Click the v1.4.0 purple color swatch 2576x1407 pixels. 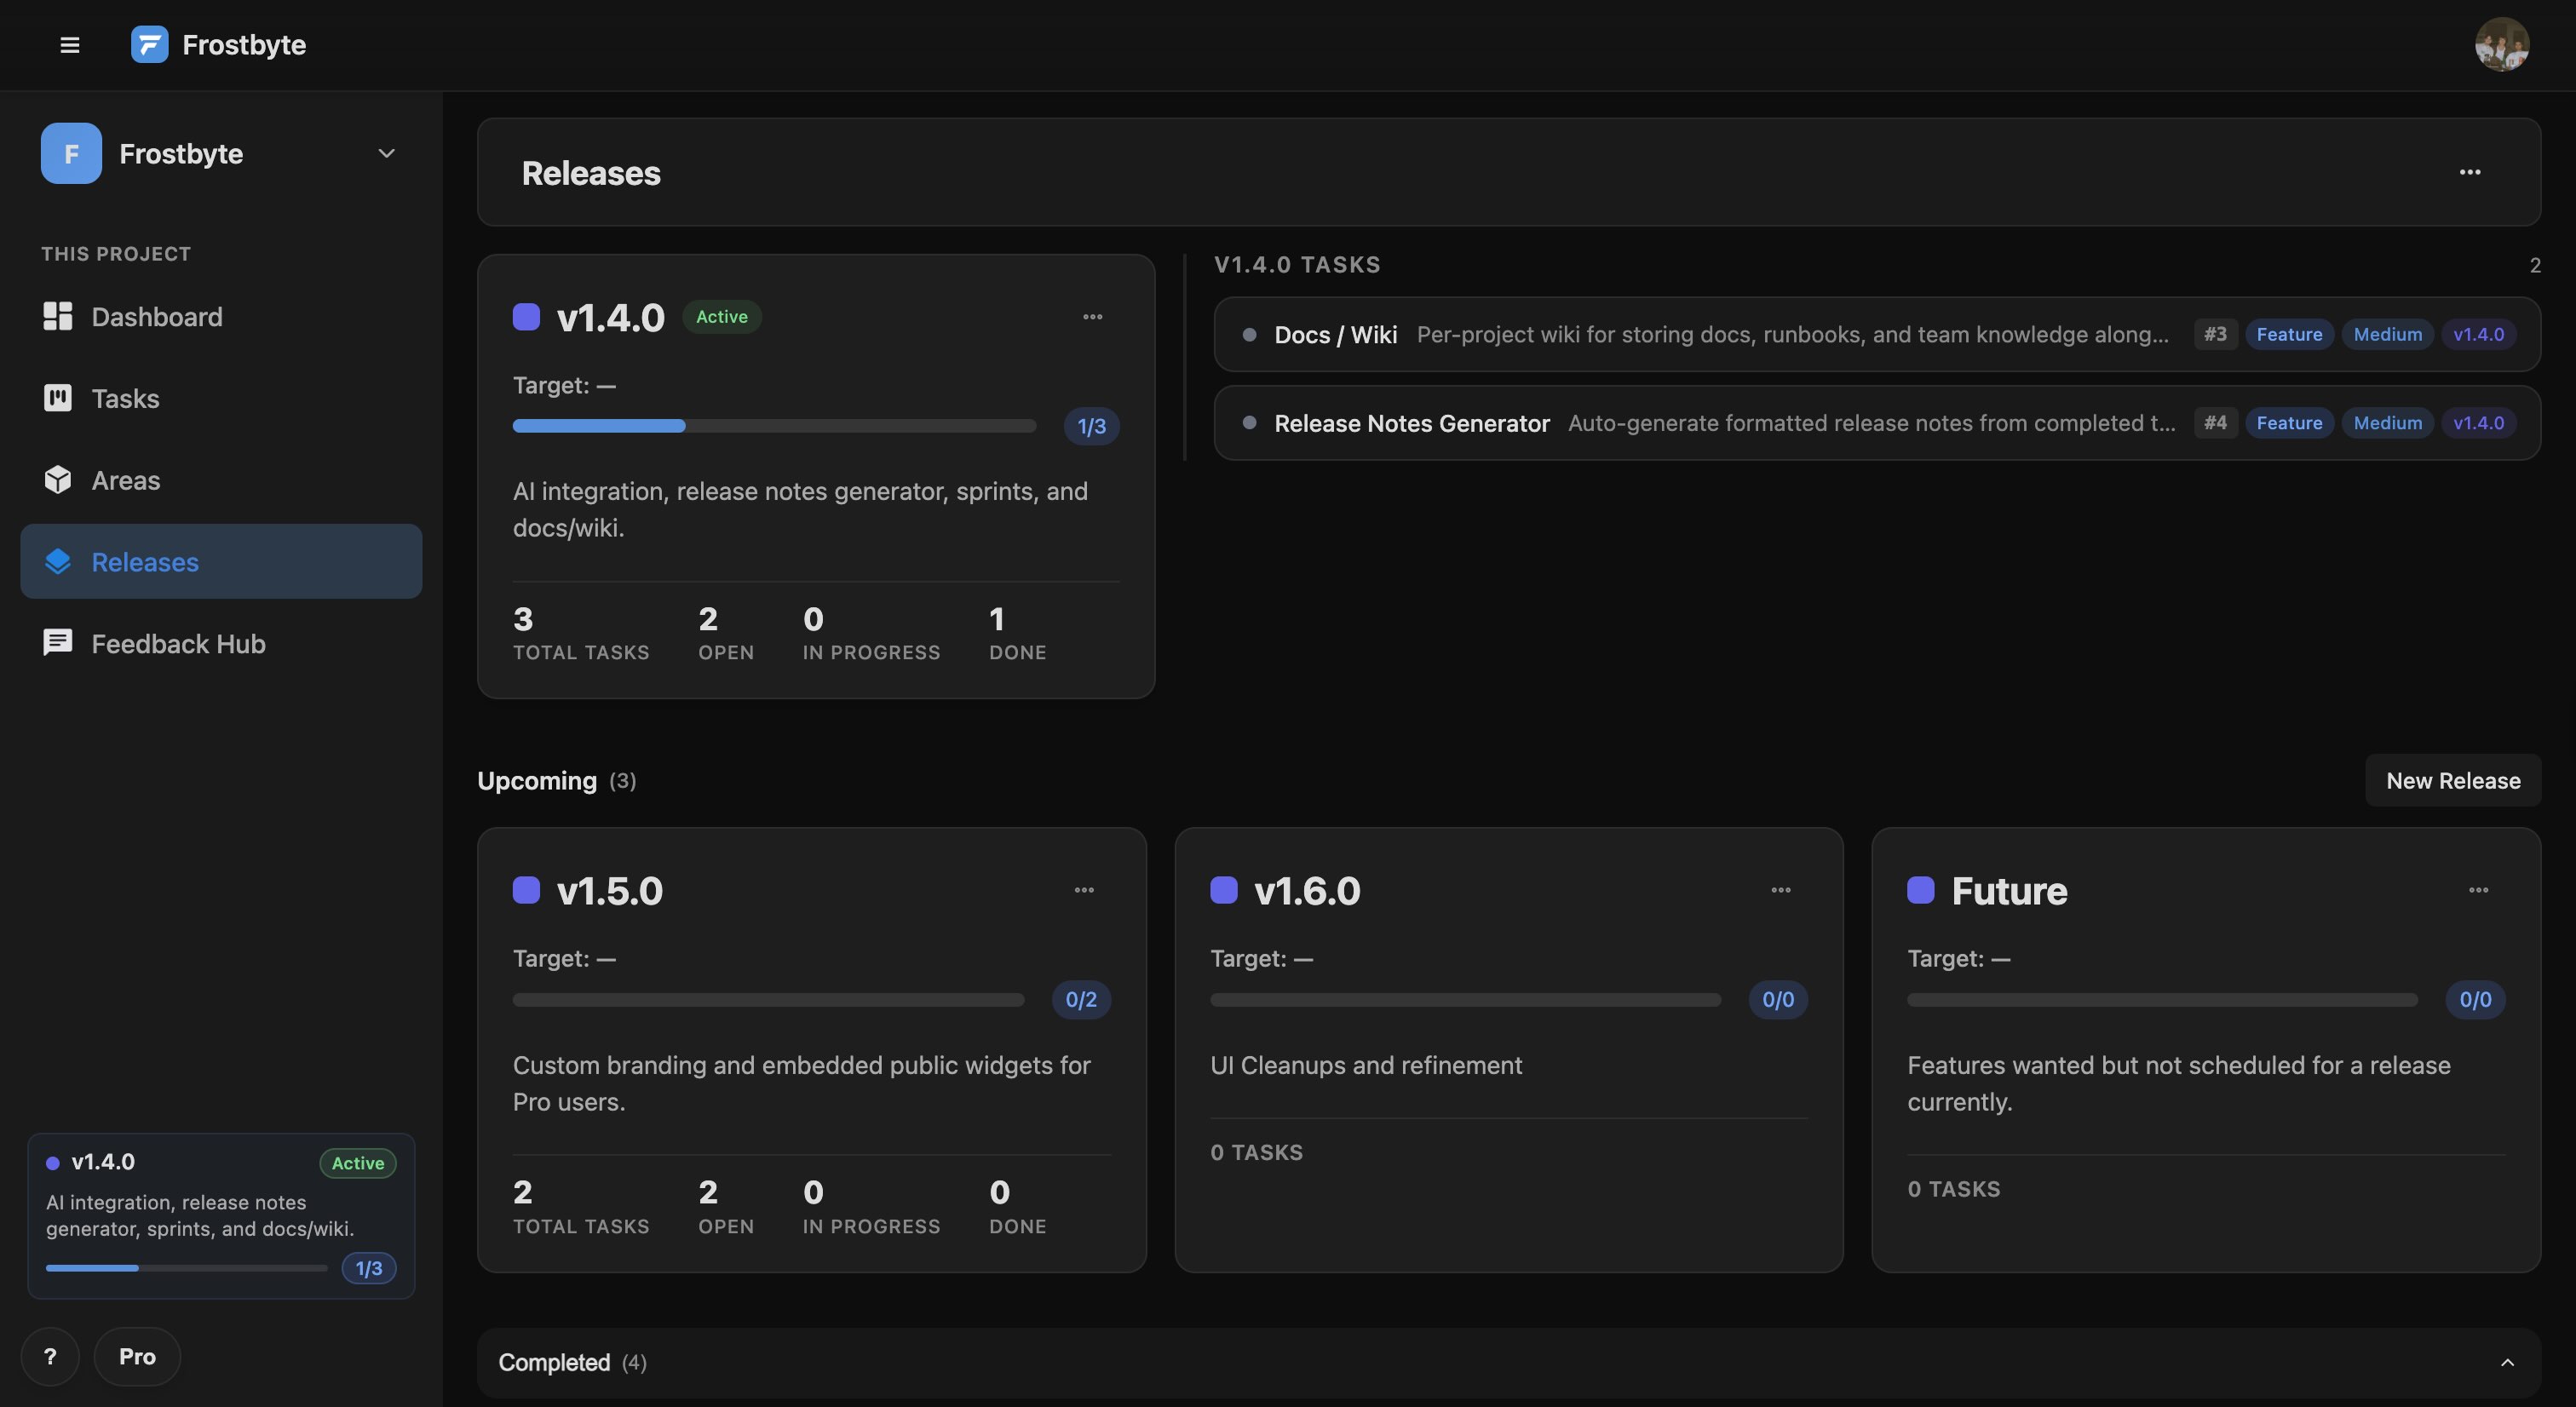[526, 317]
